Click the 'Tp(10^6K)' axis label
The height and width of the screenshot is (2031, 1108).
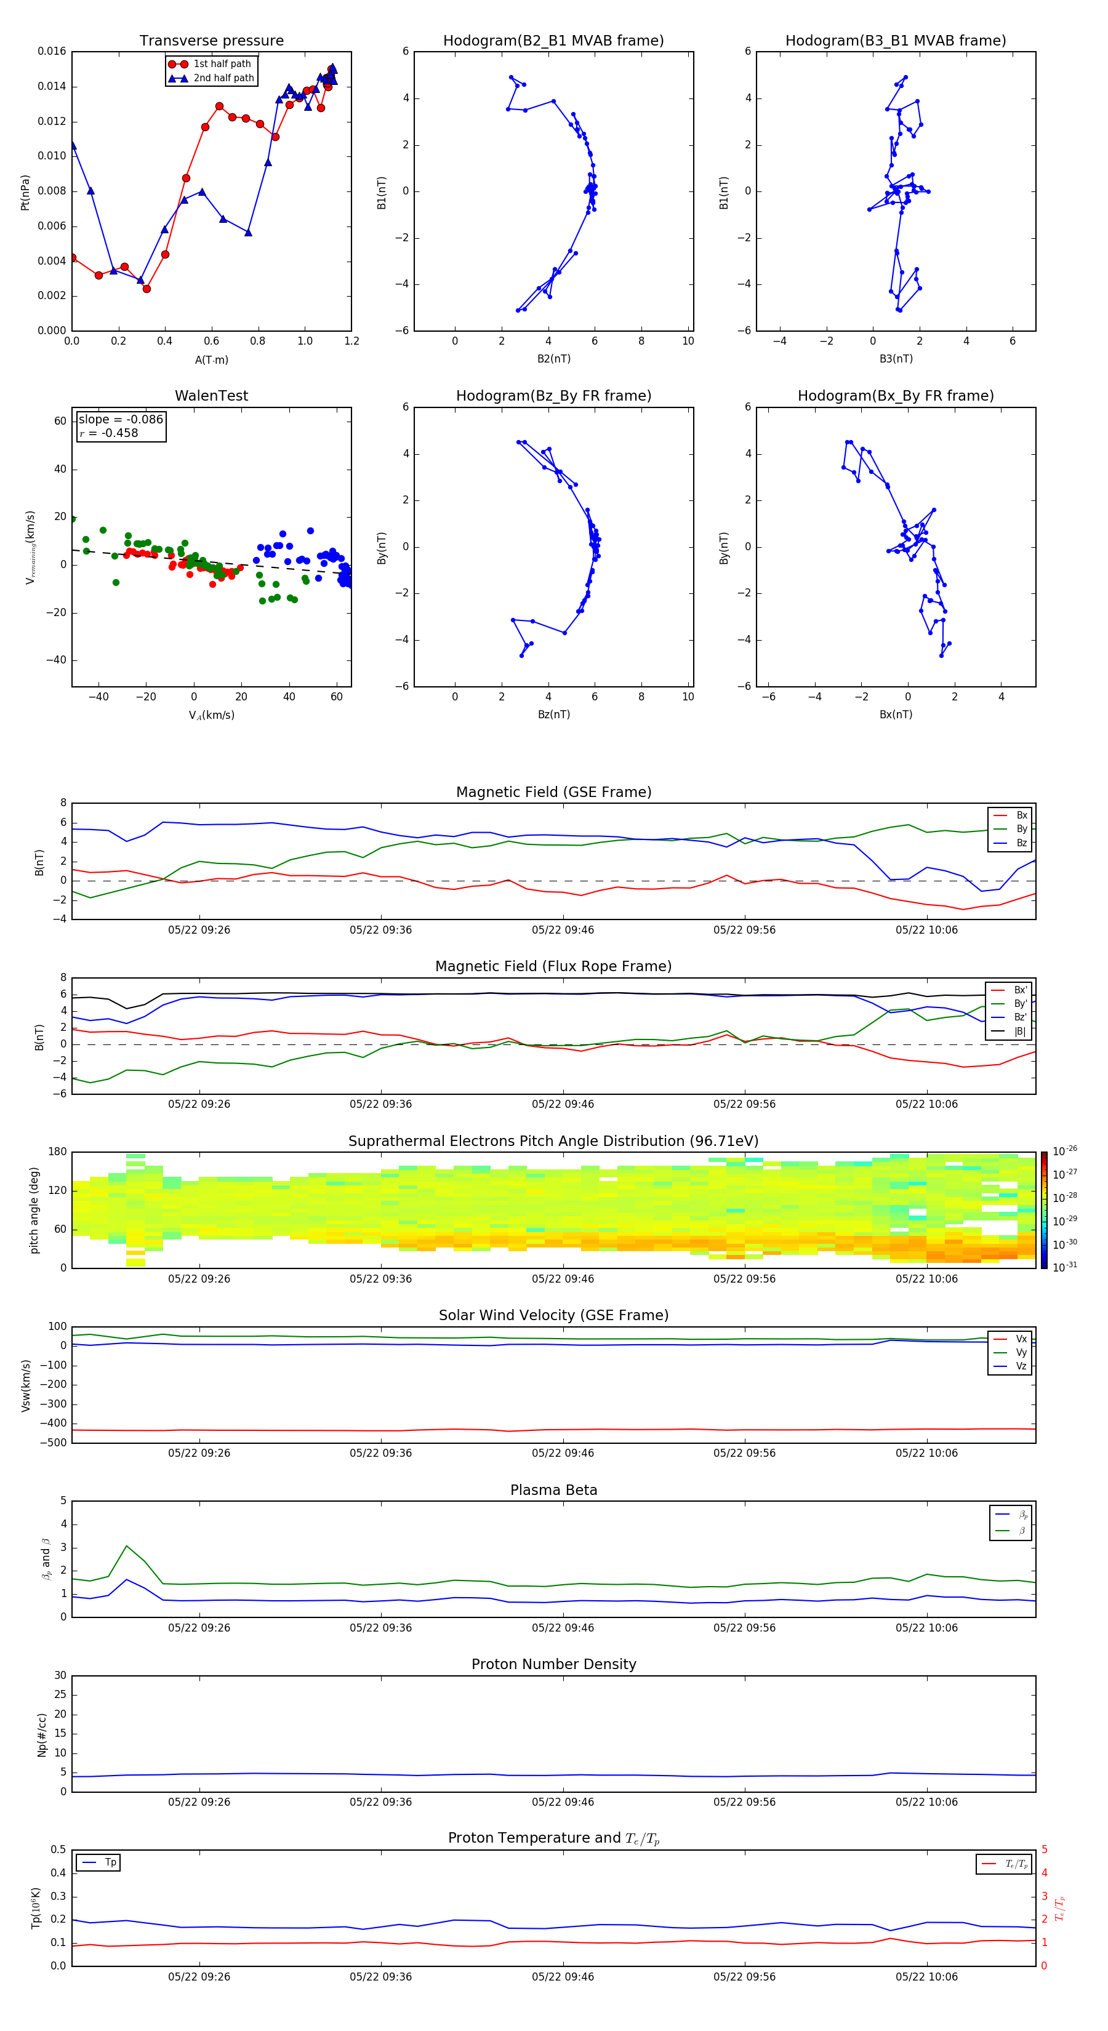click(x=36, y=1908)
